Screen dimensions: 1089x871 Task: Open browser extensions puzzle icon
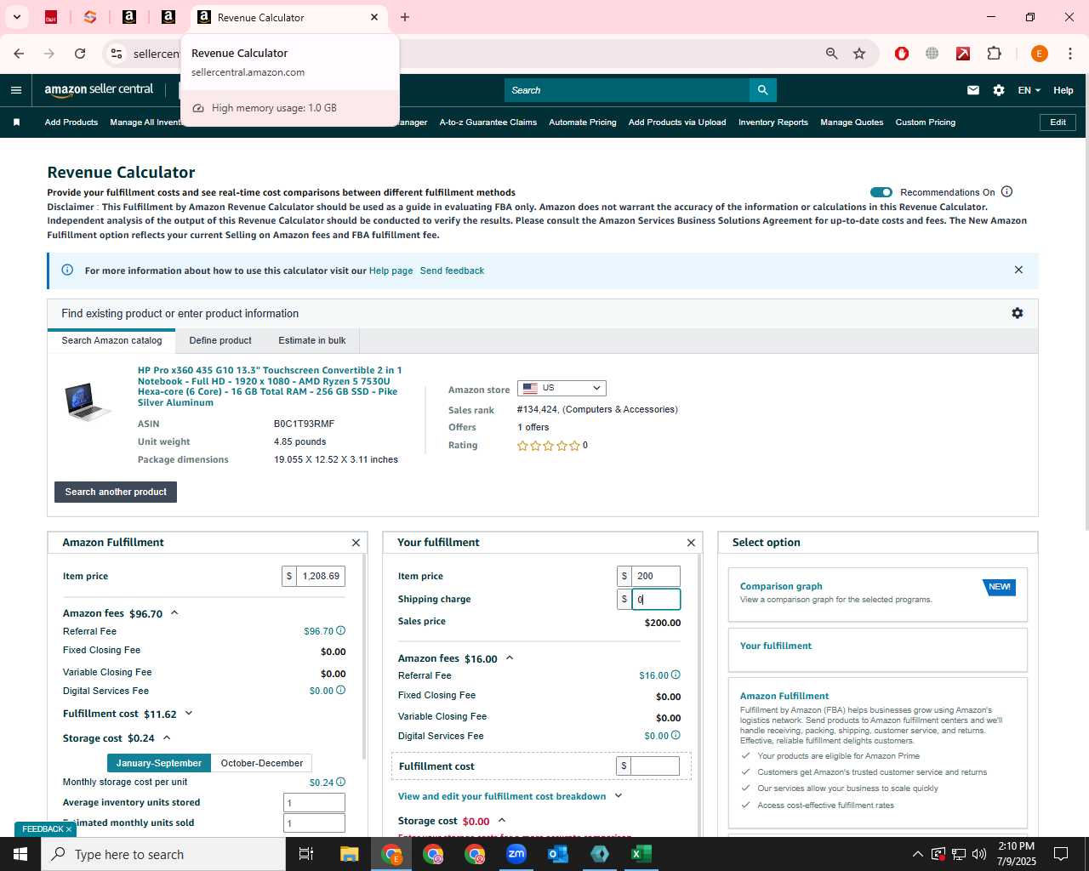994,54
